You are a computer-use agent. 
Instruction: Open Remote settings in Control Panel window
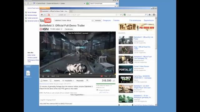click(x=32, y=15)
